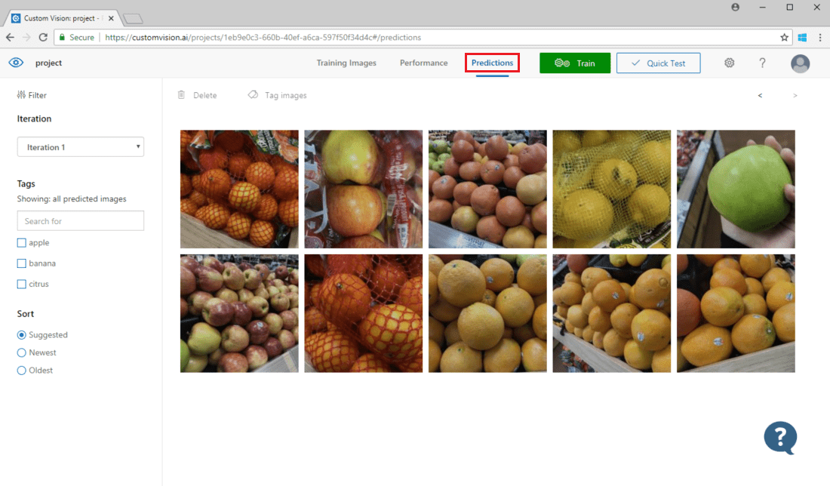Switch to the Performance tab
Image resolution: width=830 pixels, height=486 pixels.
[x=423, y=63]
